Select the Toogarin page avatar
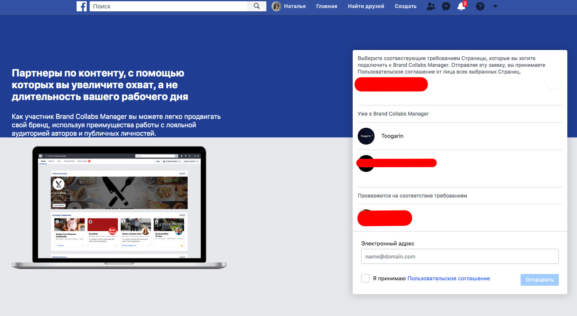This screenshot has height=316, width=577. pos(366,136)
